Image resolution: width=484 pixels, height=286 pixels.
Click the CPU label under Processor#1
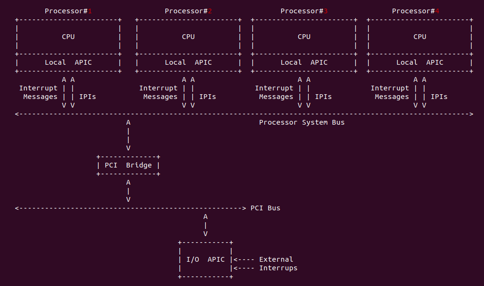coord(68,37)
